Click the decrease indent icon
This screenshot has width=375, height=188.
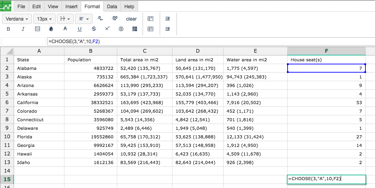(168, 29)
